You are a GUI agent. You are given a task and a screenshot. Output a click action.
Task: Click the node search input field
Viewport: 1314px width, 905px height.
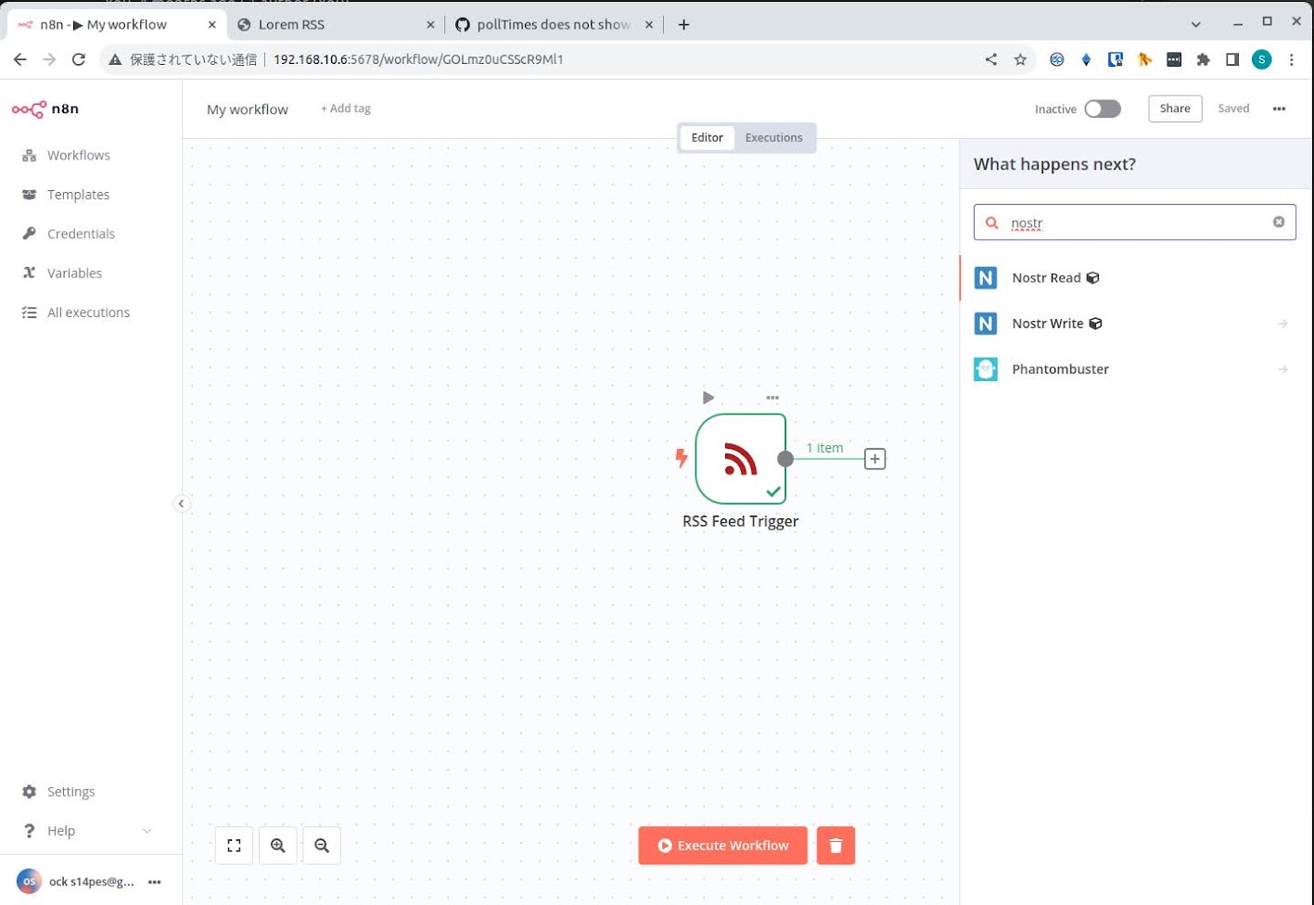[x=1134, y=223]
